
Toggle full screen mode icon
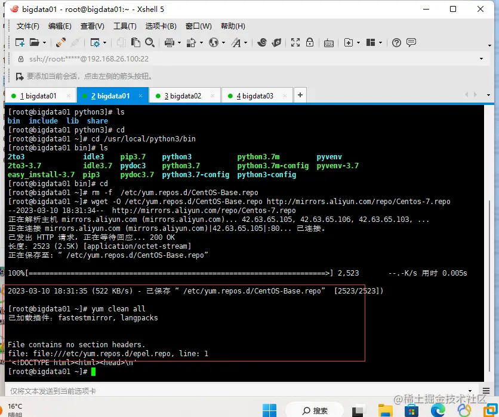click(x=295, y=42)
